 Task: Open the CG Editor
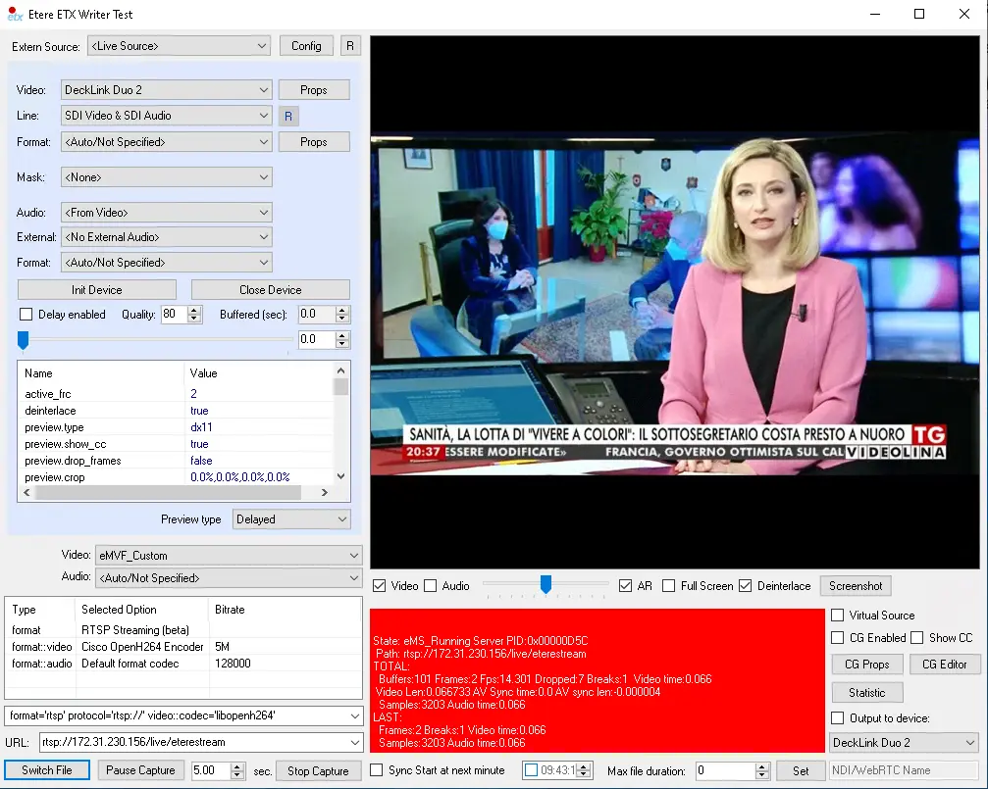point(944,665)
